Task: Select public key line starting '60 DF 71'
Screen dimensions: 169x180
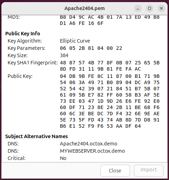Action: 110,107
